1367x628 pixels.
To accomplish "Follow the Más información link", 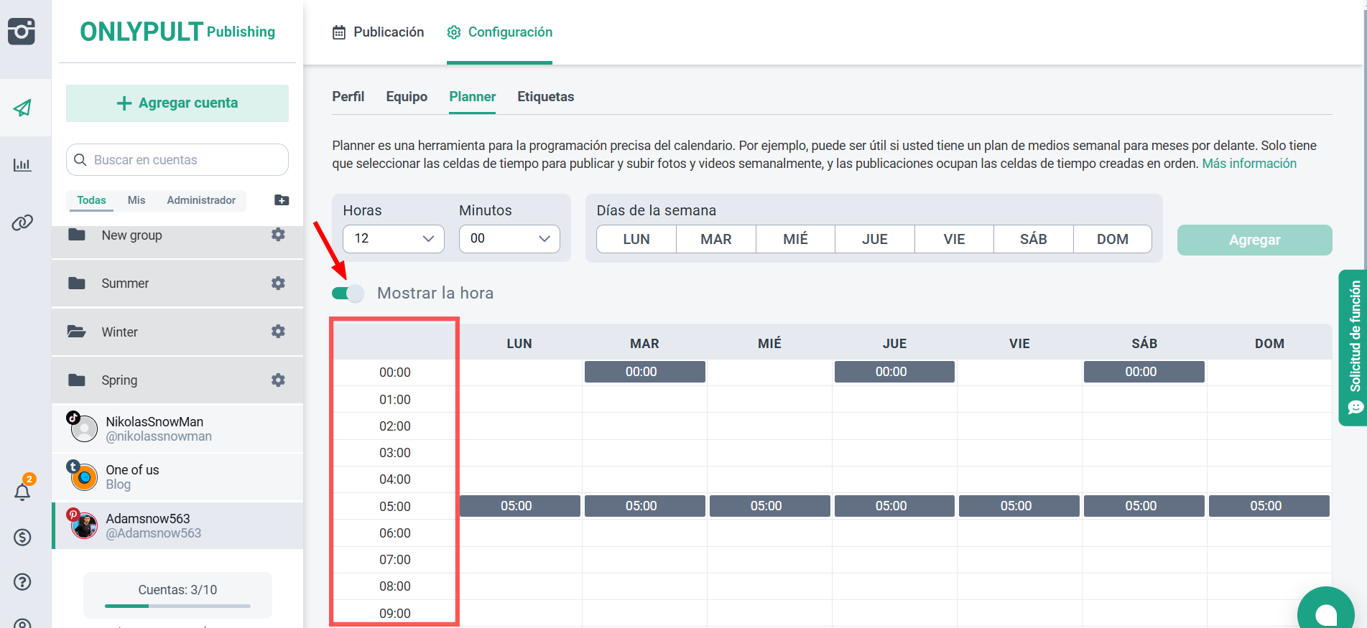I will click(x=1249, y=164).
